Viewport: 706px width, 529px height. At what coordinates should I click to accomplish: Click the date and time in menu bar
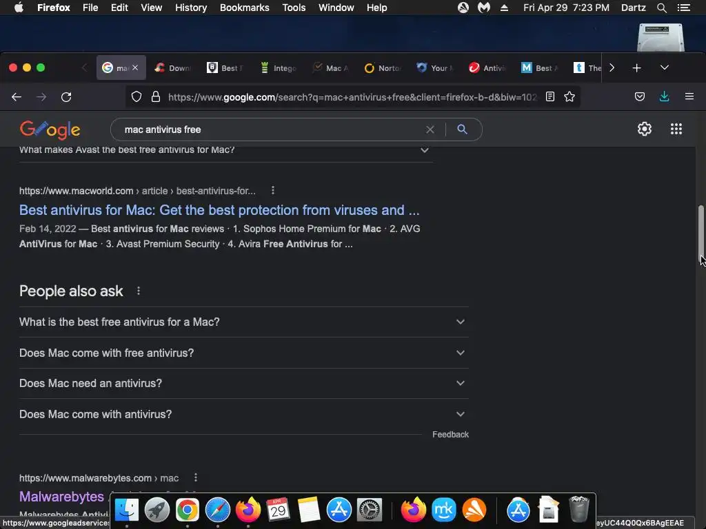pos(566,8)
